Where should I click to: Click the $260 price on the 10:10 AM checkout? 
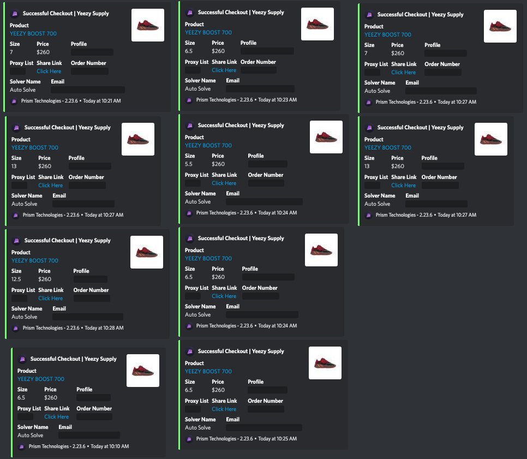click(51, 397)
